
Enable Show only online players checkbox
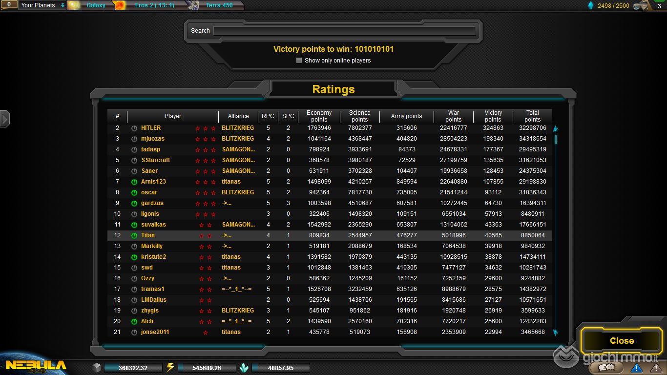click(x=299, y=61)
